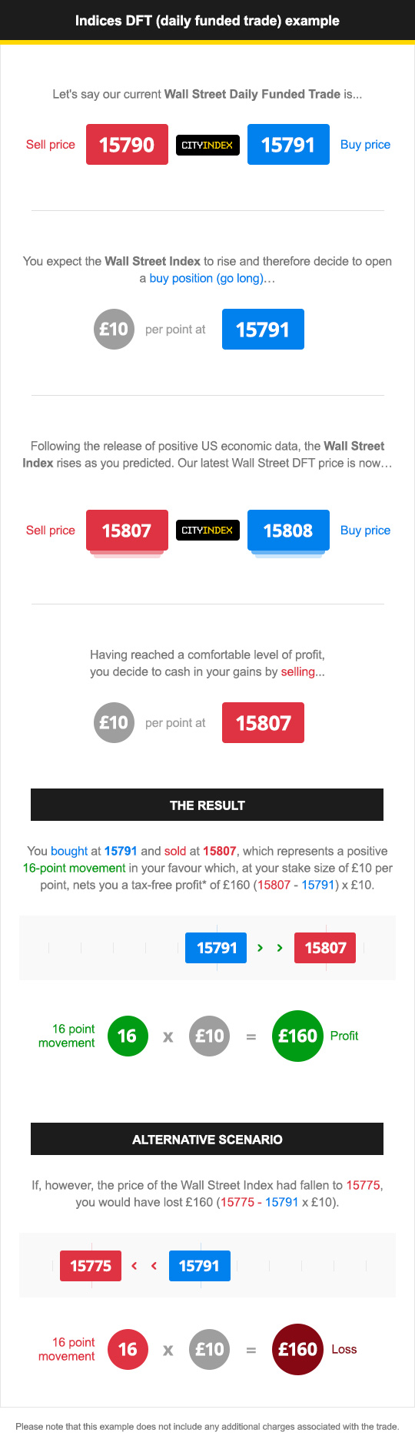Click the red 16 circle in alternative scenario
The width and height of the screenshot is (415, 1433).
click(x=128, y=1349)
